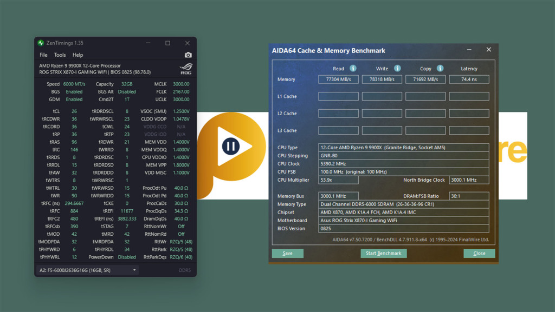Click the Memory Bus 3000.1 MHz field
Screen dimensions: 555x312
coord(338,196)
